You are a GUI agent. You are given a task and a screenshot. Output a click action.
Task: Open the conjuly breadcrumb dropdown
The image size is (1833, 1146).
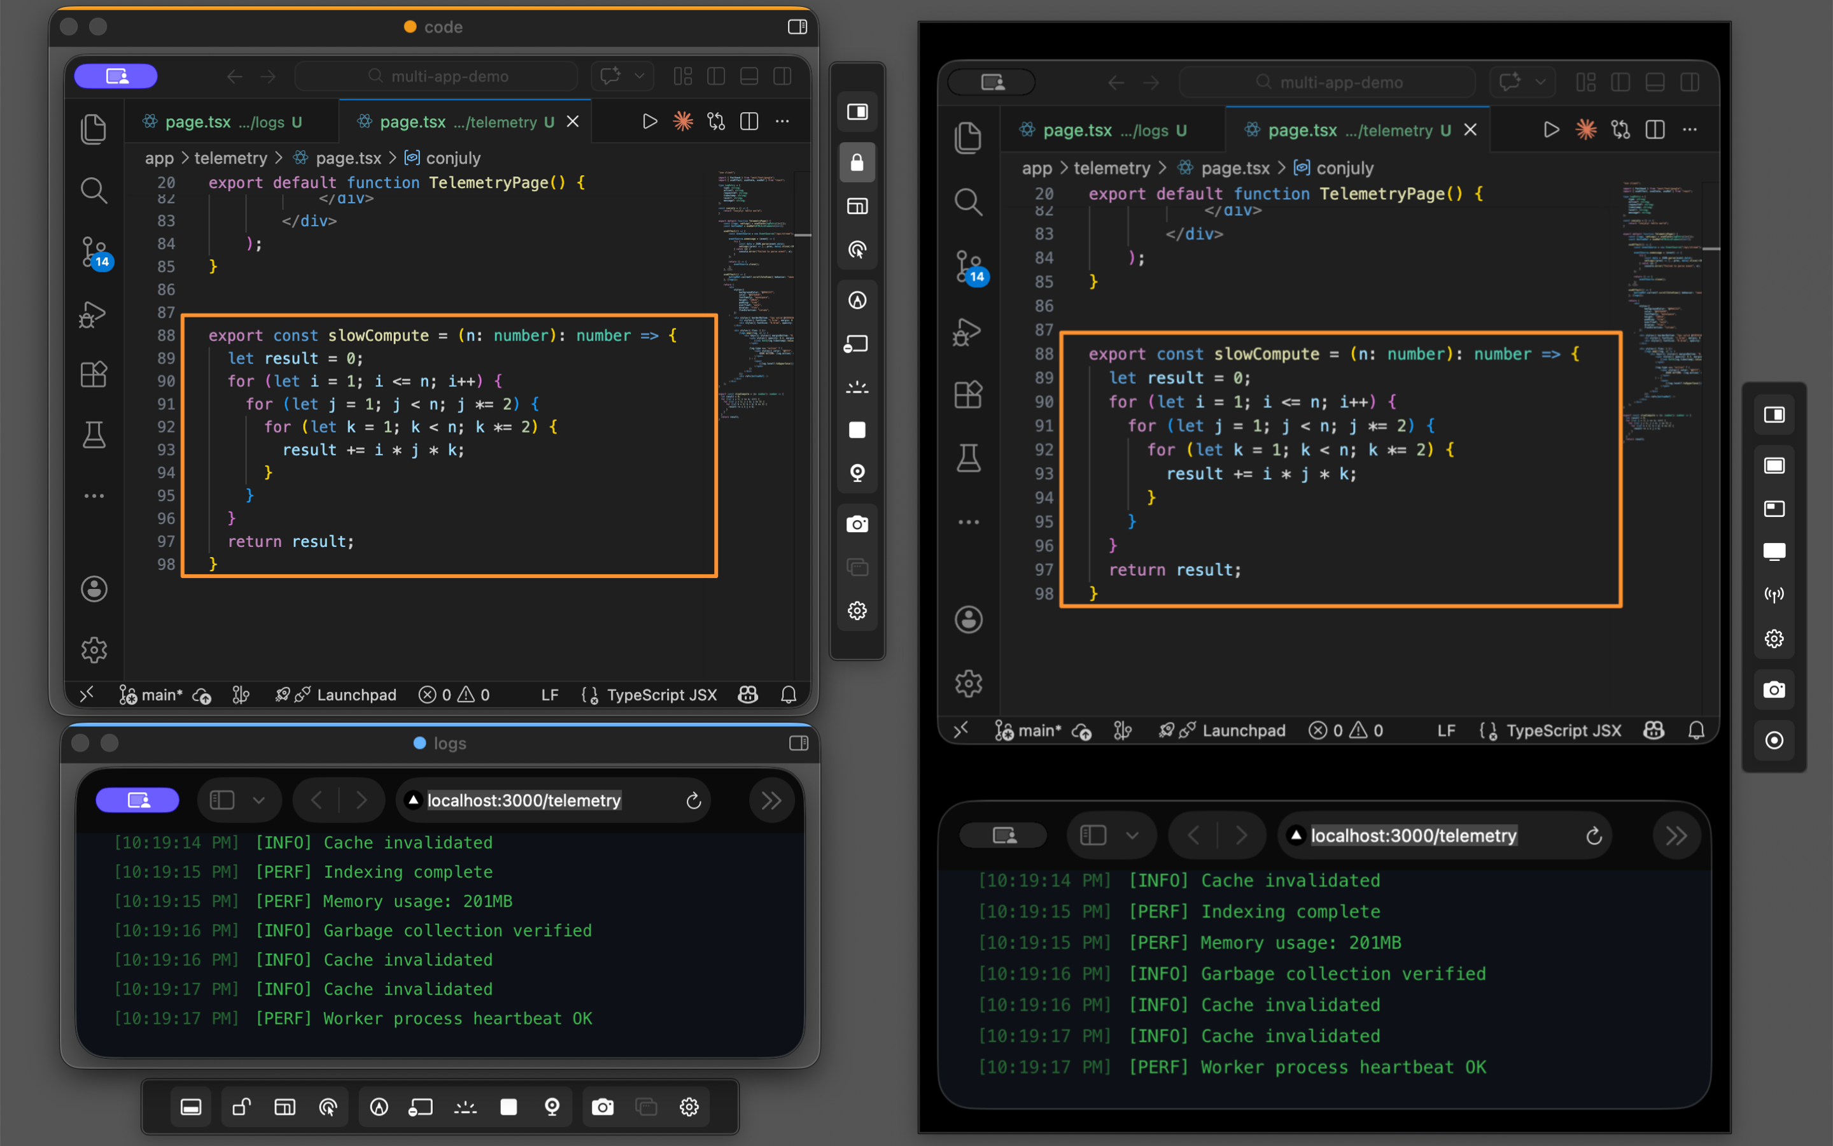[452, 158]
